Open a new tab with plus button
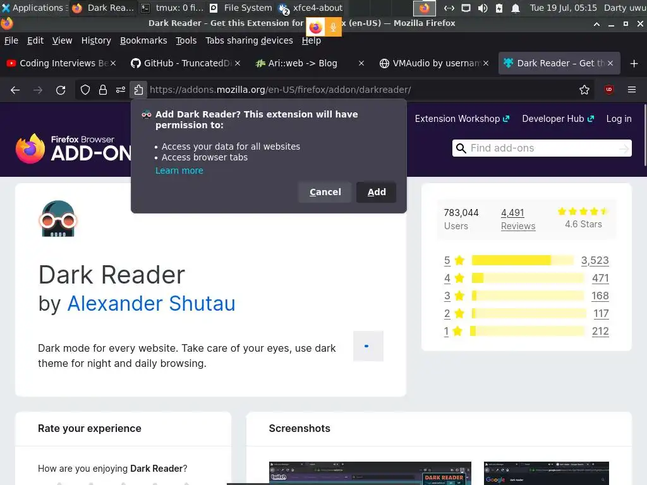The height and width of the screenshot is (485, 647). coord(634,64)
